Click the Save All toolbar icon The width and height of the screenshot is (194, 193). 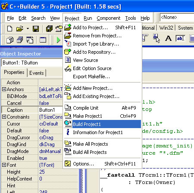[x=49, y=28]
